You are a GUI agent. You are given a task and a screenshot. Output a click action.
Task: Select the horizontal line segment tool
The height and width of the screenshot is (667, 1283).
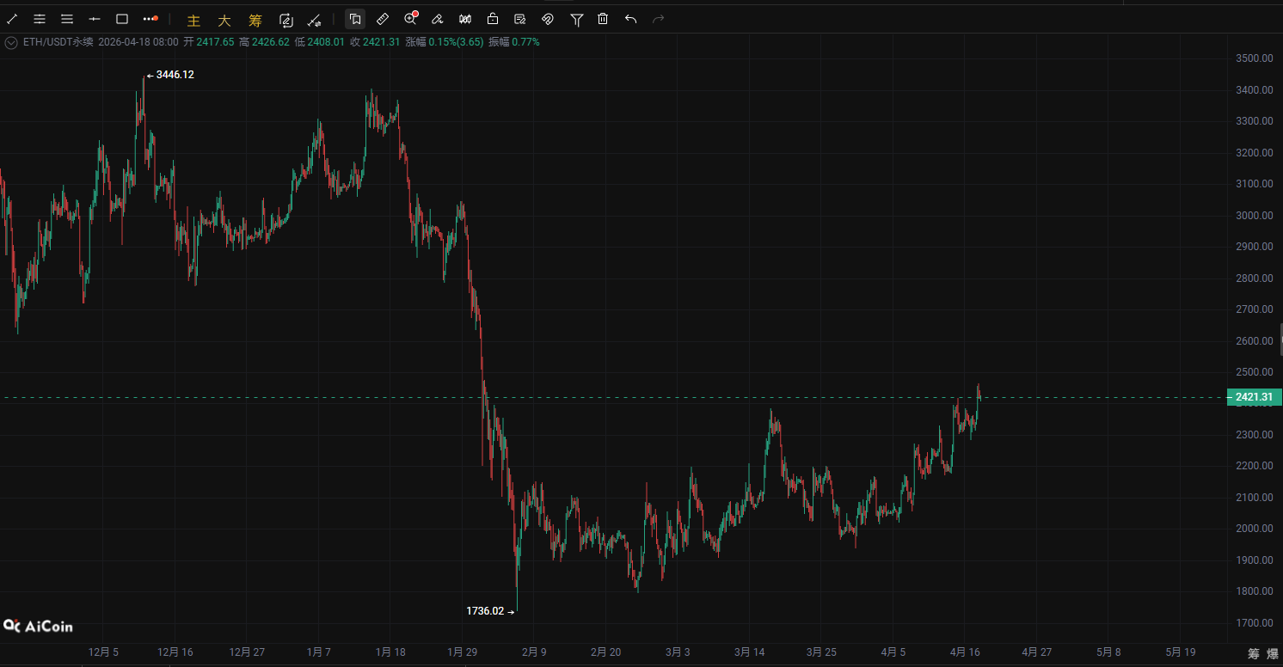[x=95, y=19]
